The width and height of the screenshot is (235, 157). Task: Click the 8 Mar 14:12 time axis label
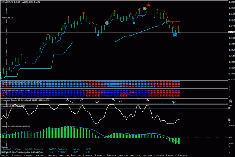[x=100, y=156]
